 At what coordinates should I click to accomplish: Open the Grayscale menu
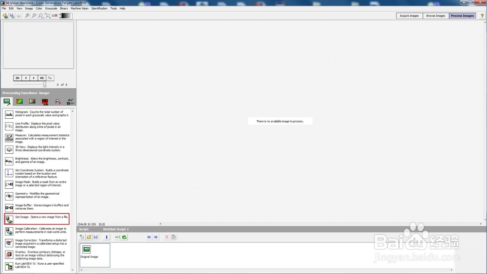(x=51, y=8)
